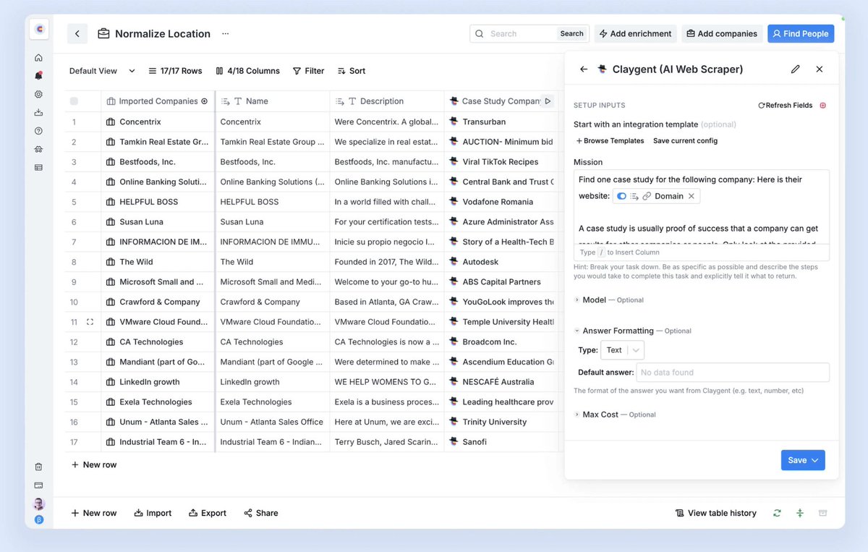
Task: Click New row in the bottom toolbar
Action: [93, 513]
